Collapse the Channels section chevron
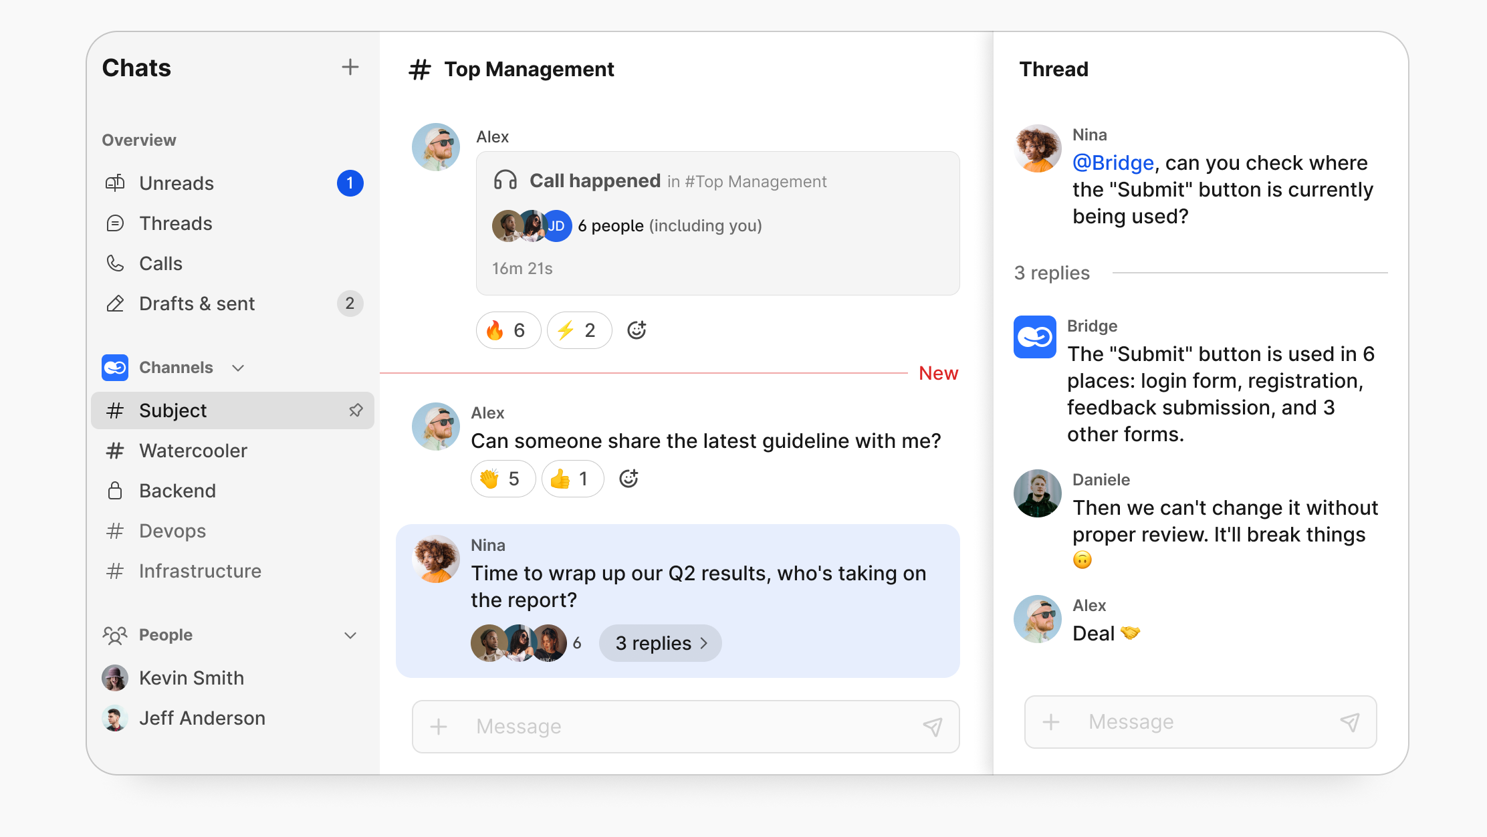 [x=238, y=368]
